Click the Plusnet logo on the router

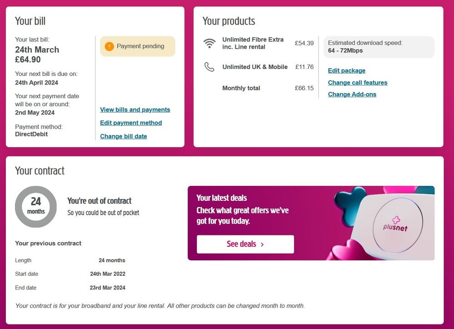pos(394,224)
